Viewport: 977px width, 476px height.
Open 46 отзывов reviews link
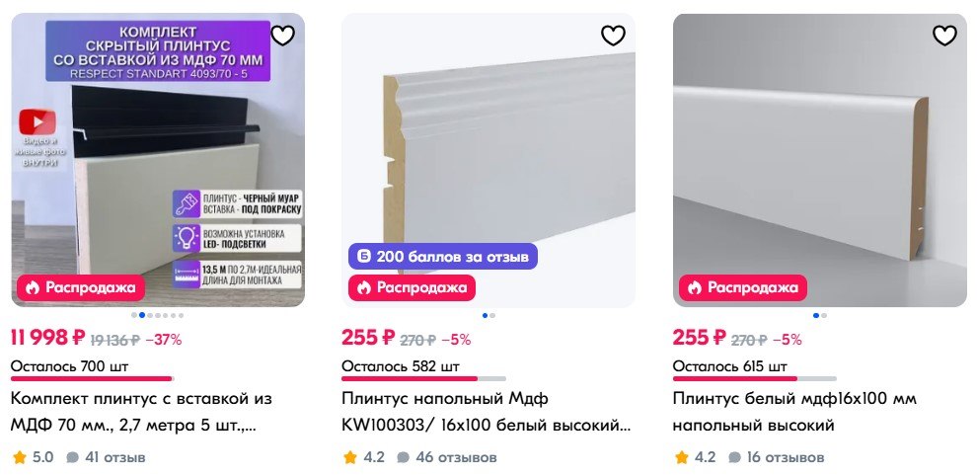pos(447,457)
